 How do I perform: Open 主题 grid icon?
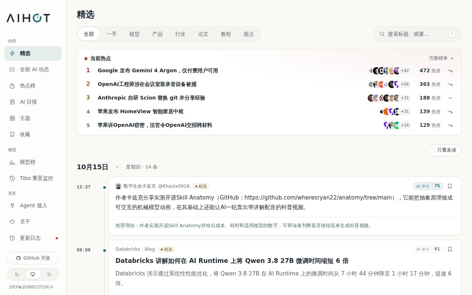(x=12, y=118)
